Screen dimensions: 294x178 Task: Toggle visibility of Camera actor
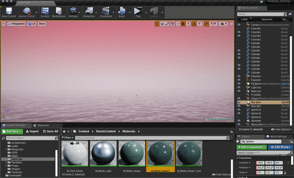coord(239,25)
